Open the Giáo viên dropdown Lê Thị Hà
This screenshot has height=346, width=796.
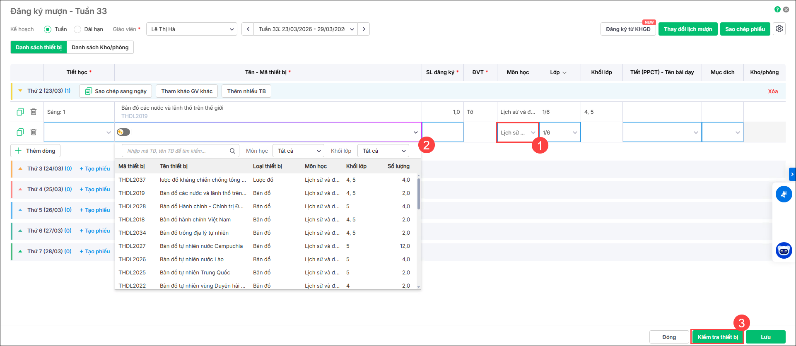[x=192, y=29]
